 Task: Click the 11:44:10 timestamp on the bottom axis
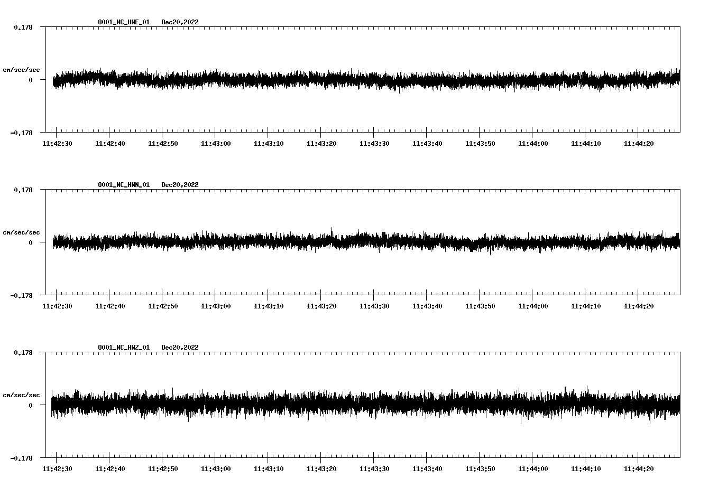[x=585, y=468]
